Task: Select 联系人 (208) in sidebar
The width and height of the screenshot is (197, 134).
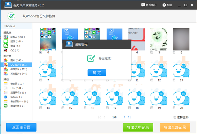Action: pyautogui.click(x=16, y=37)
